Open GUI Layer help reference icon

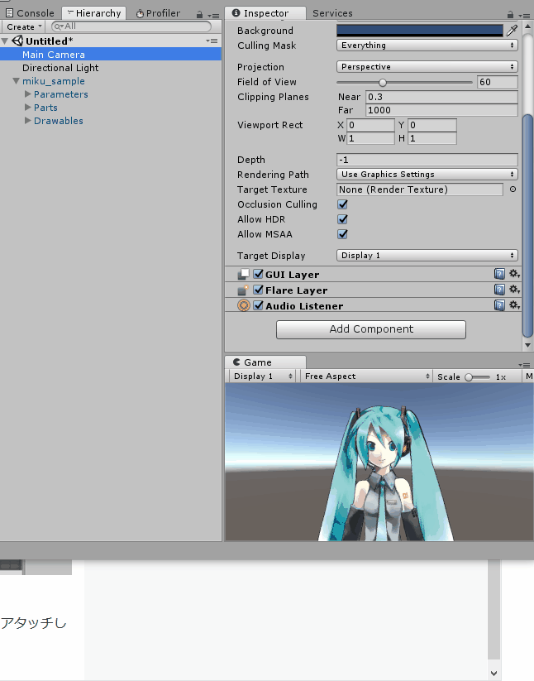(x=499, y=274)
